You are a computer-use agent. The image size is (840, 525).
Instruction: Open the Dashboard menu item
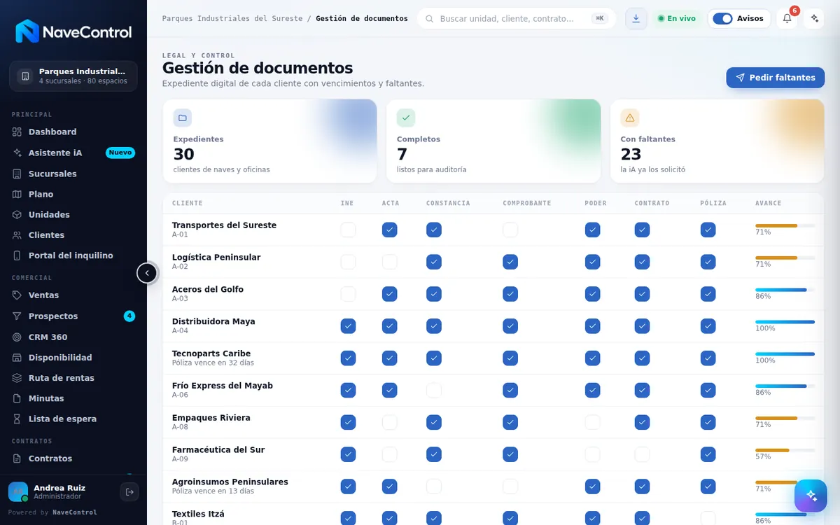(73, 132)
